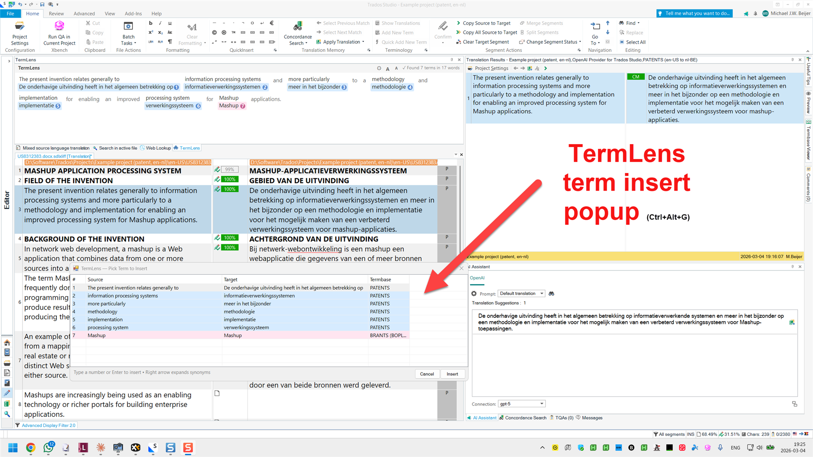The height and width of the screenshot is (457, 813).
Task: Click Project Settings in the Translation Results panel
Action: pos(491,68)
